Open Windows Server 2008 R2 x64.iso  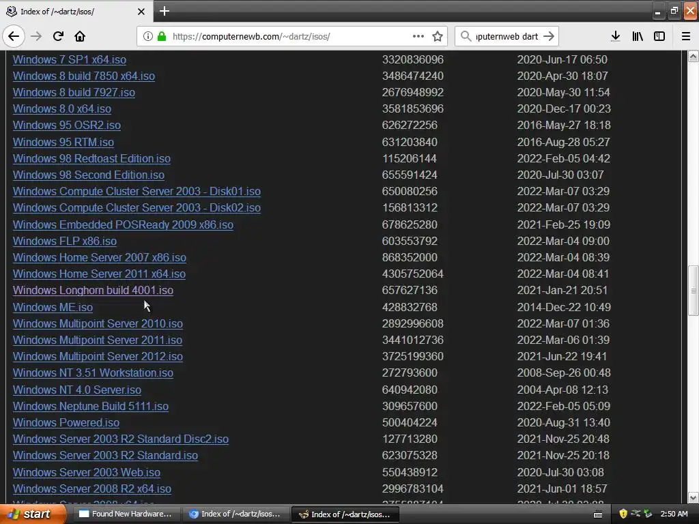(x=92, y=489)
